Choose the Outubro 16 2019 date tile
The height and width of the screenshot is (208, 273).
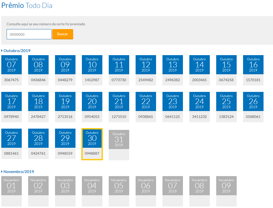253,65
